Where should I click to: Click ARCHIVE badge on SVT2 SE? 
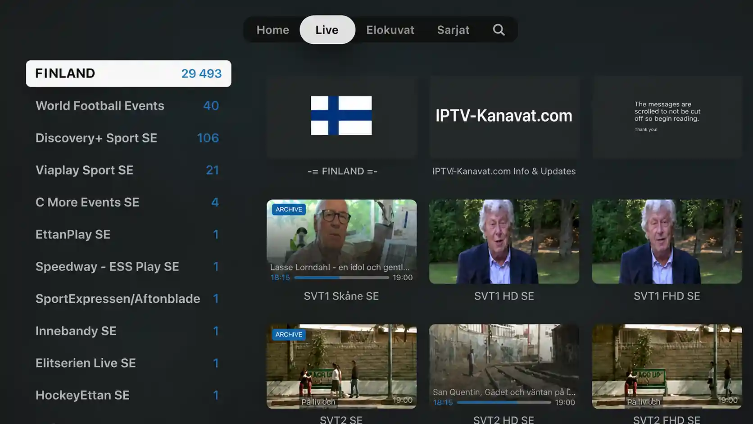(x=289, y=335)
